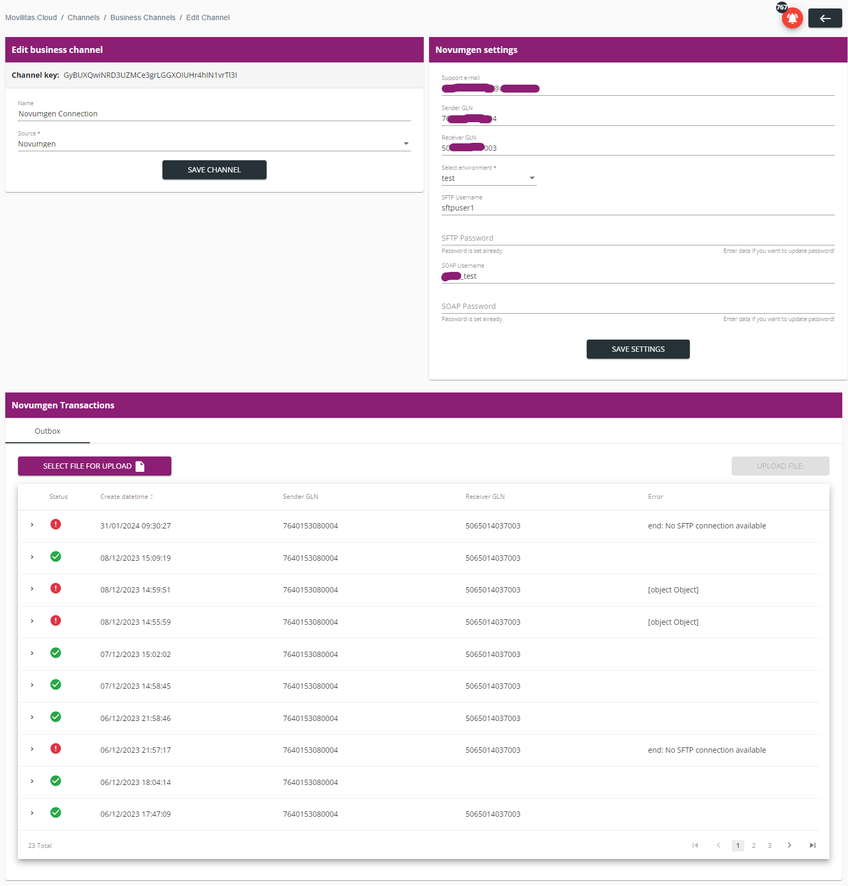
Task: Open page 3 of transactions
Action: (x=770, y=845)
